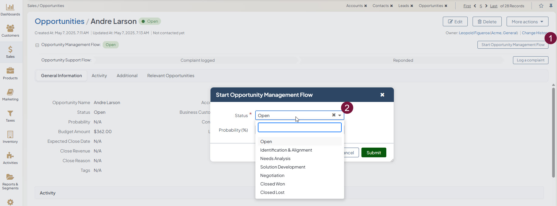
Task: Open the Relevant Opportunities tab
Action: (171, 76)
